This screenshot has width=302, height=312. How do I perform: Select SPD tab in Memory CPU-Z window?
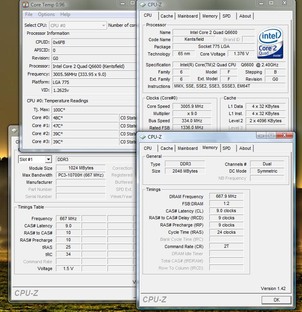coord(226,148)
